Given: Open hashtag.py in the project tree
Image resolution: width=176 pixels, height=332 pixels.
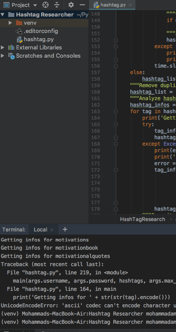Looking at the screenshot, I should (39, 39).
